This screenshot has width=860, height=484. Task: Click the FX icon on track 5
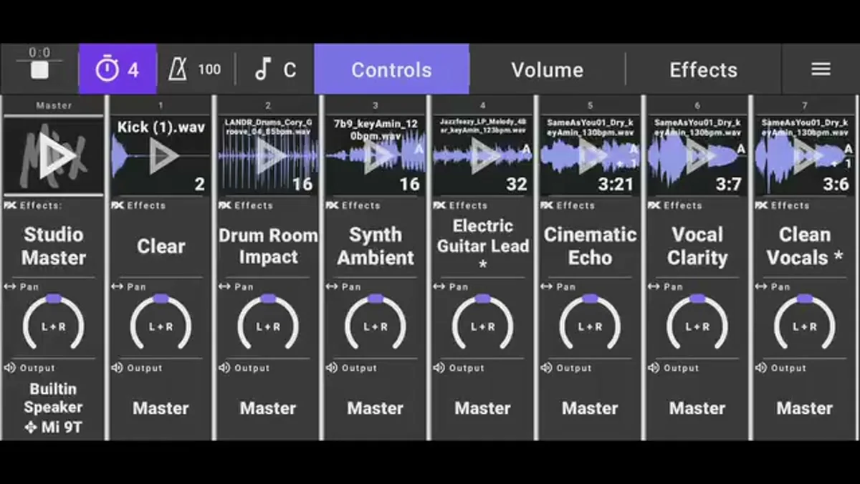(547, 205)
